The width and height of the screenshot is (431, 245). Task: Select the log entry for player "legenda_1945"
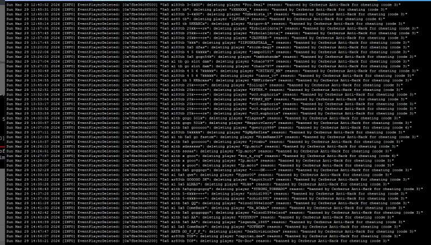tap(205, 222)
